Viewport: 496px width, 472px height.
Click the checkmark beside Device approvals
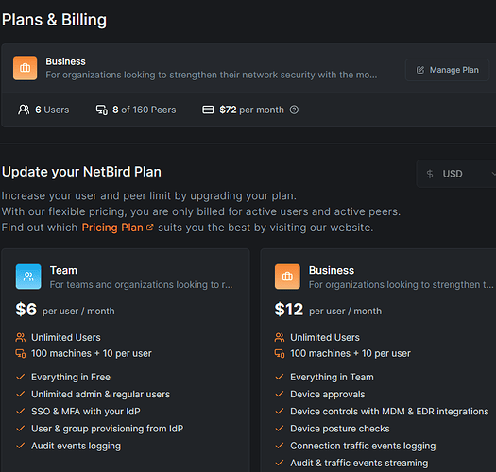click(280, 395)
